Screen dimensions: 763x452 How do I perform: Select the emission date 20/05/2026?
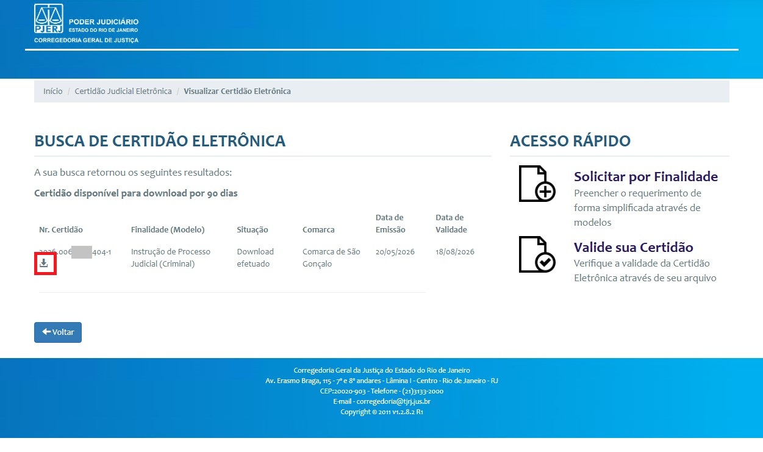pyautogui.click(x=395, y=252)
